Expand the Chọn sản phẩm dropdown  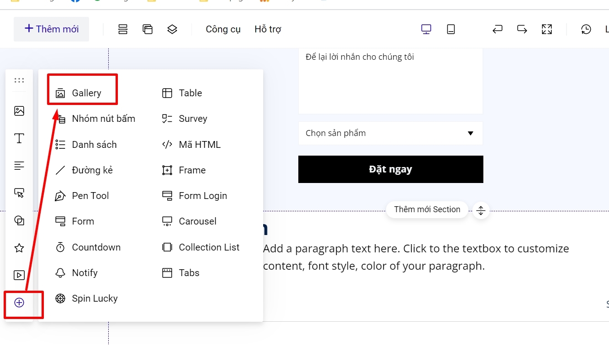coord(390,133)
